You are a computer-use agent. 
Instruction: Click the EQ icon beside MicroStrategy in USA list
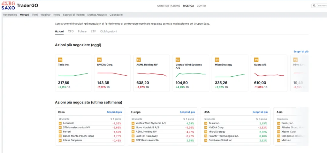pyautogui.click(x=206, y=132)
